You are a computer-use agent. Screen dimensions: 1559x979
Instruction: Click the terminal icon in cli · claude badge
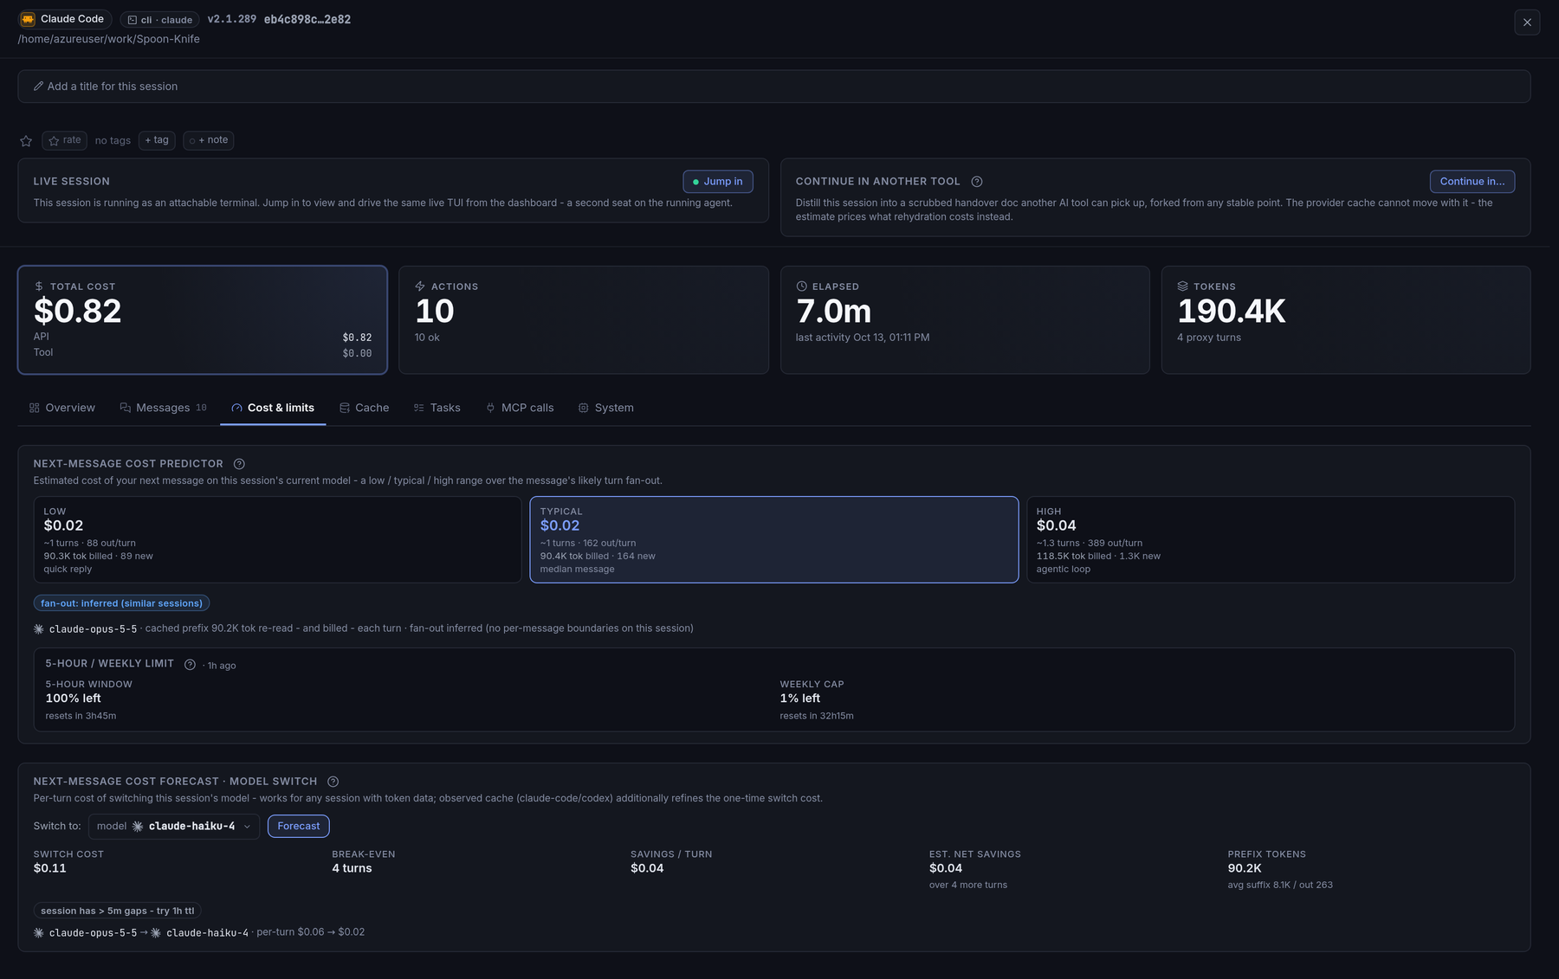pos(133,20)
